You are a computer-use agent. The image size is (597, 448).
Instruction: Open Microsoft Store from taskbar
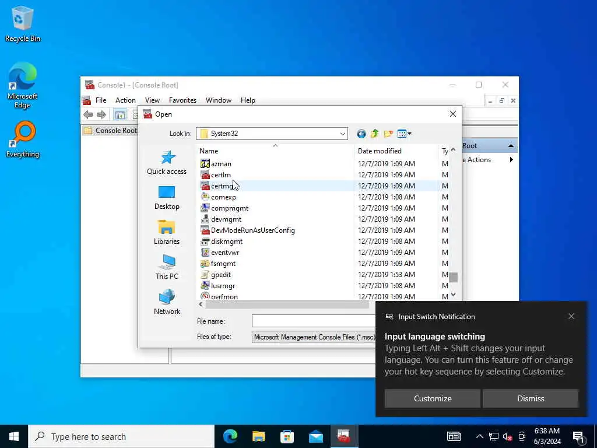tap(287, 436)
